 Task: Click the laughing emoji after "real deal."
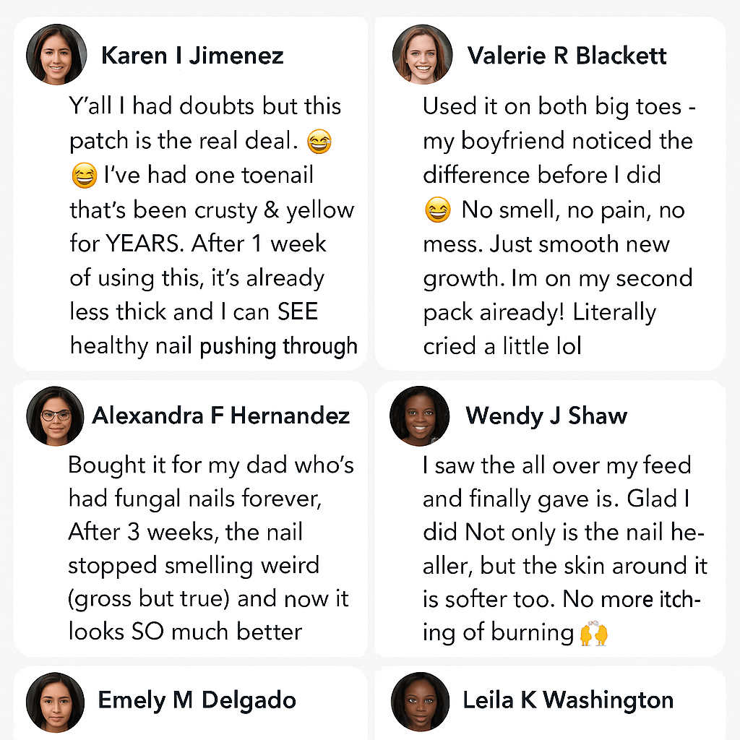point(319,143)
